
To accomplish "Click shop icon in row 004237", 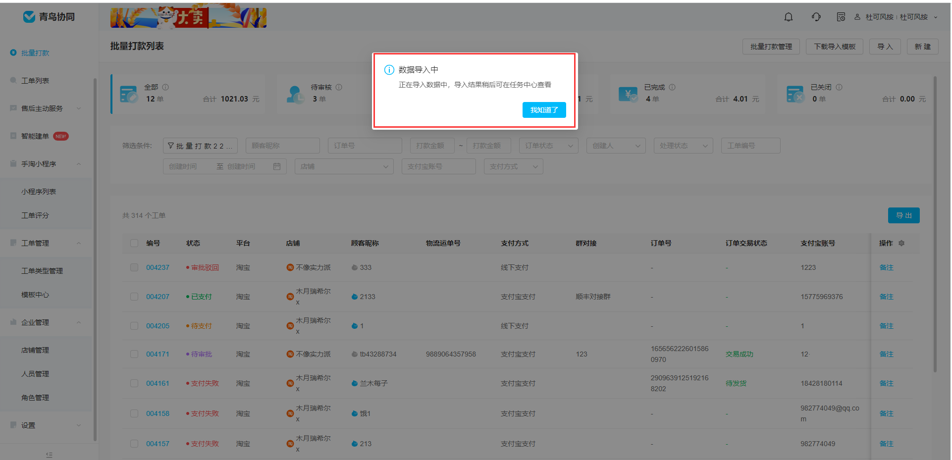I will (x=290, y=267).
